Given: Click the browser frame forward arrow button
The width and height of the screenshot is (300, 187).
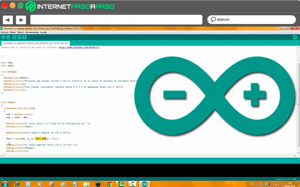Looking at the screenshot, I should point(21,20).
